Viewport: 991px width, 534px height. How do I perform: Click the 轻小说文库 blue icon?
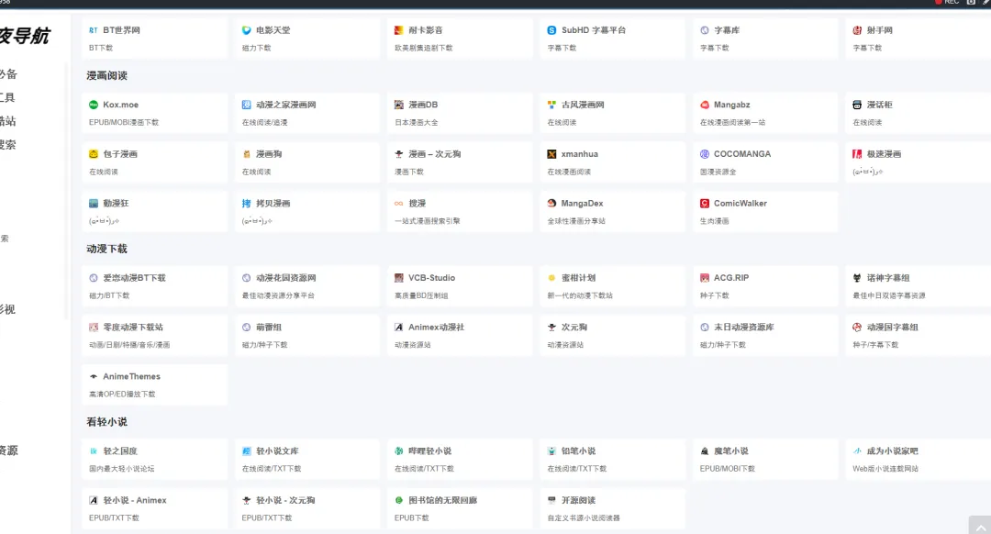[x=247, y=451]
